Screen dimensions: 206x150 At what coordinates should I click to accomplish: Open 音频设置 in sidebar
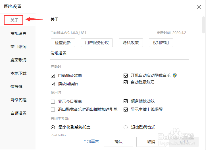point(18,113)
